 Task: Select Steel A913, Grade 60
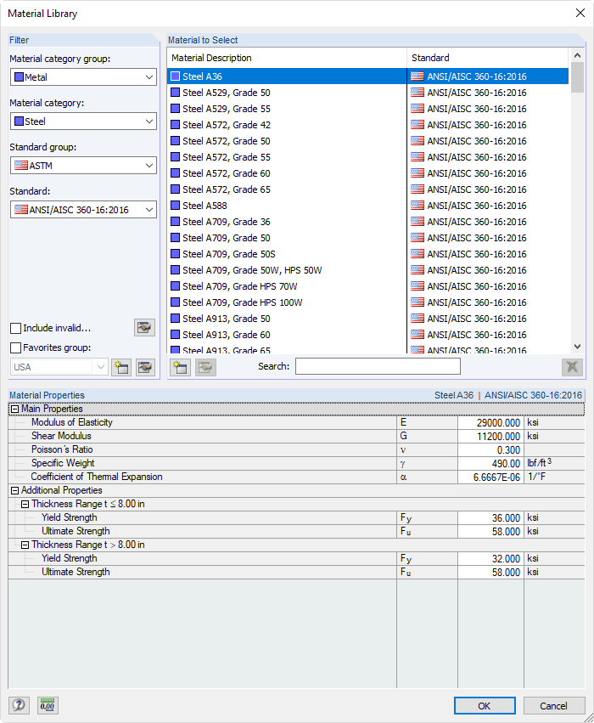tap(368, 334)
